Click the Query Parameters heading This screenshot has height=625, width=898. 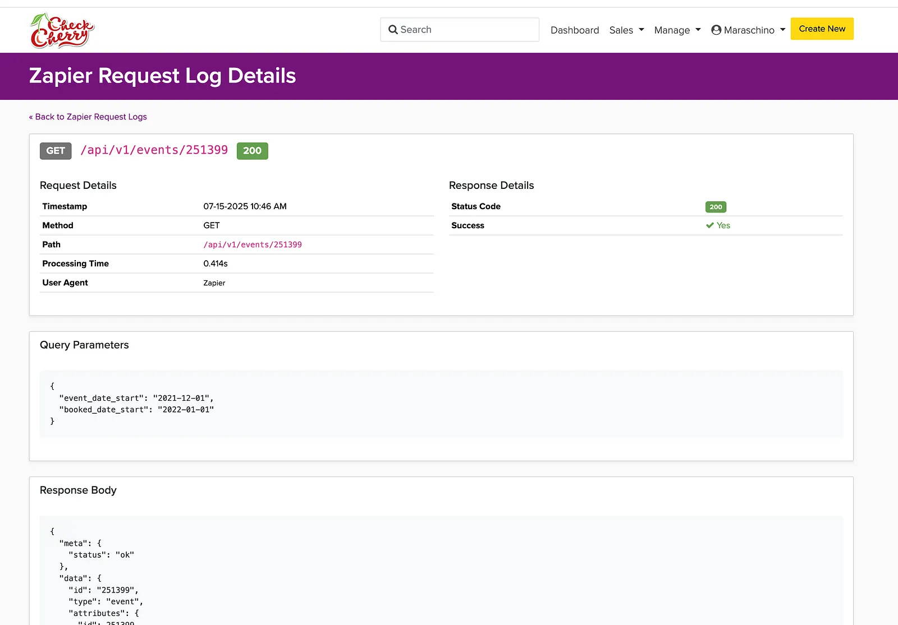(84, 345)
